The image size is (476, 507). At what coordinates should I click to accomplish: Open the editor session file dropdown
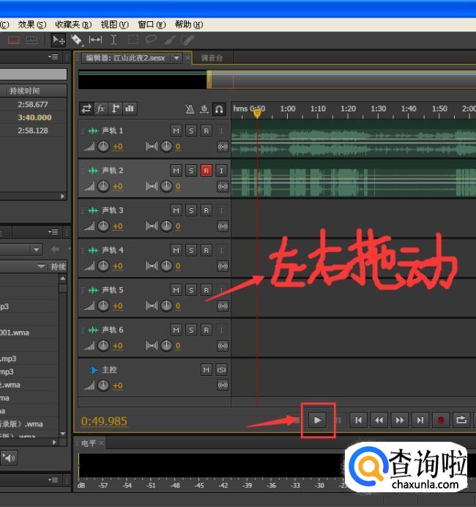click(176, 58)
